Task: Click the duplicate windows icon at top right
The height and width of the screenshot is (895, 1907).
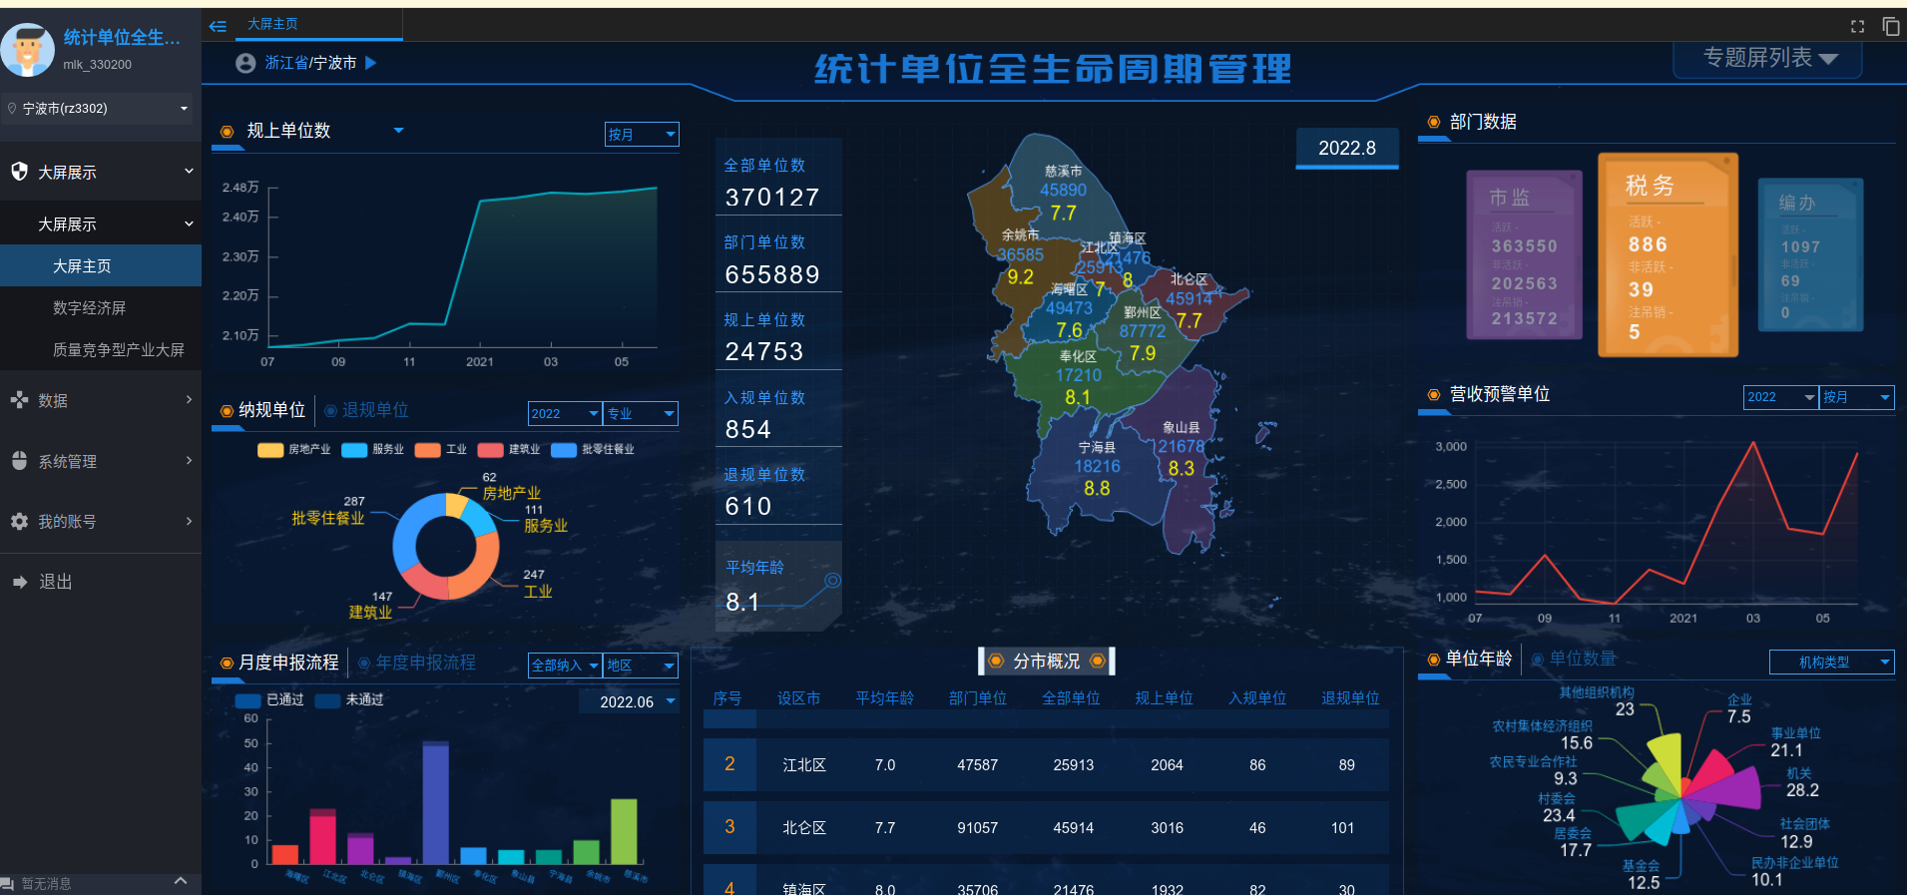Action: pyautogui.click(x=1890, y=27)
